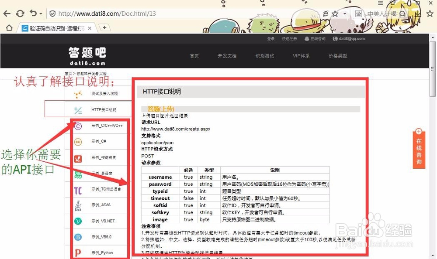This screenshot has width=437, height=259.
Task: Reload the page with refresh icon
Action: click(x=20, y=14)
